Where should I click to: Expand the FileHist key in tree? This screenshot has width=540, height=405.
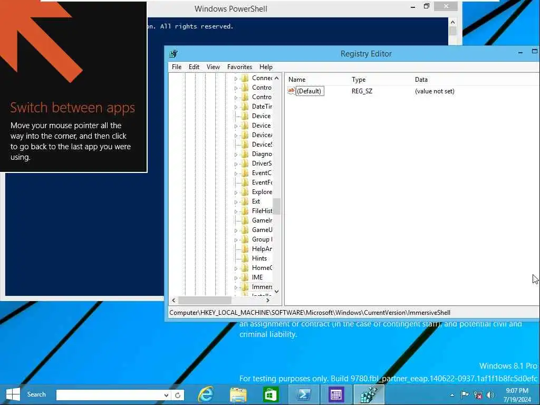pyautogui.click(x=236, y=211)
